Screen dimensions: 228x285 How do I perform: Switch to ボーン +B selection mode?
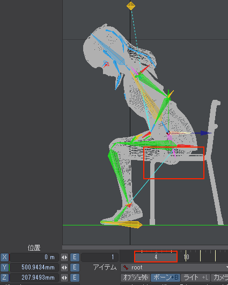coord(166,277)
